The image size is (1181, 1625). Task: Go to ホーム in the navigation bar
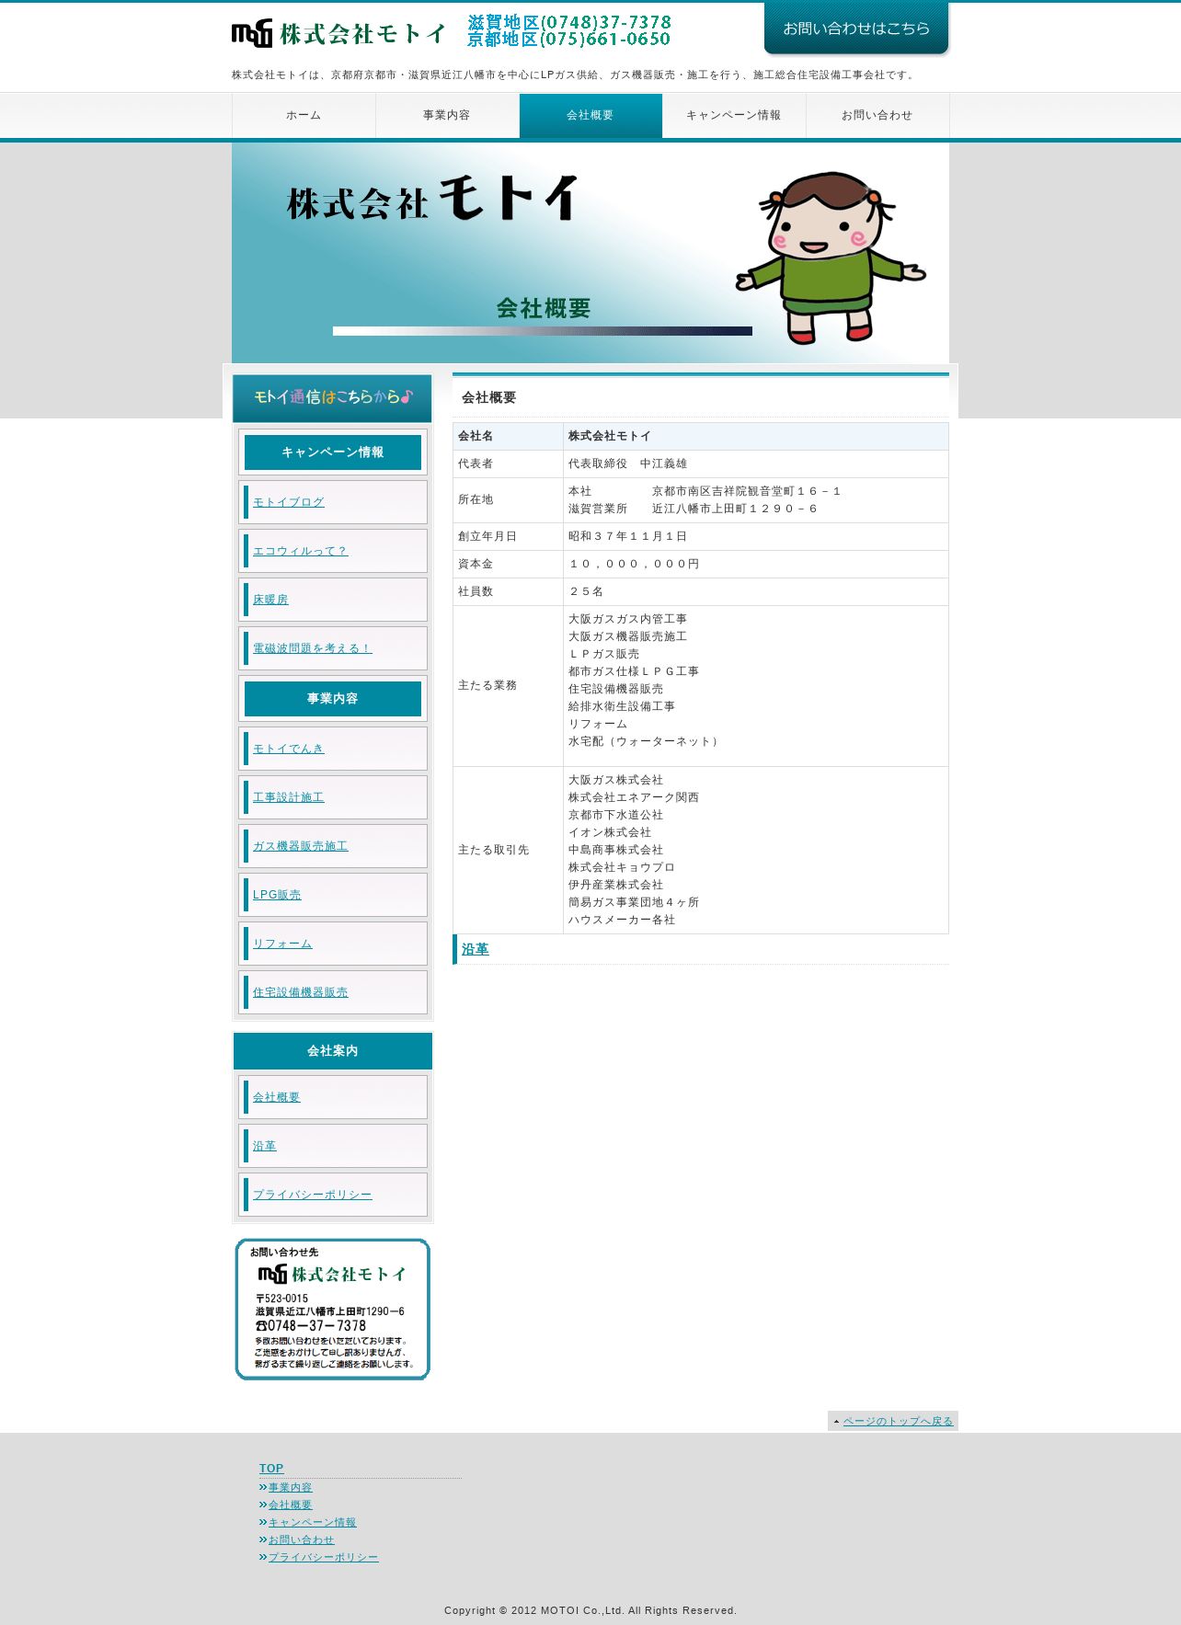[x=304, y=115]
